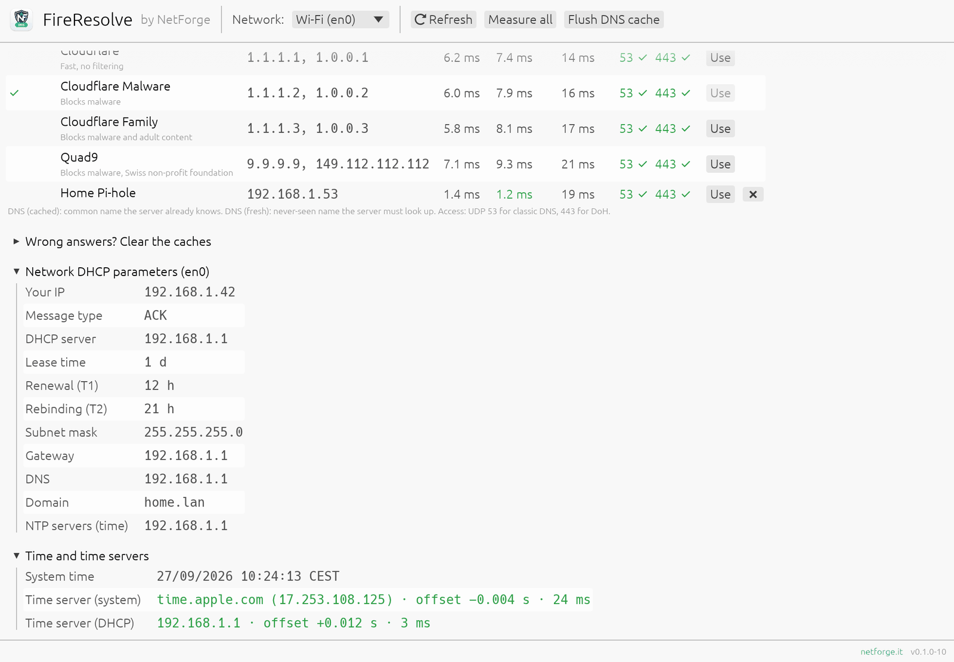954x662 pixels.
Task: Click the Quad9 description 'Swiss non-profit foundation'
Action: [x=179, y=173]
